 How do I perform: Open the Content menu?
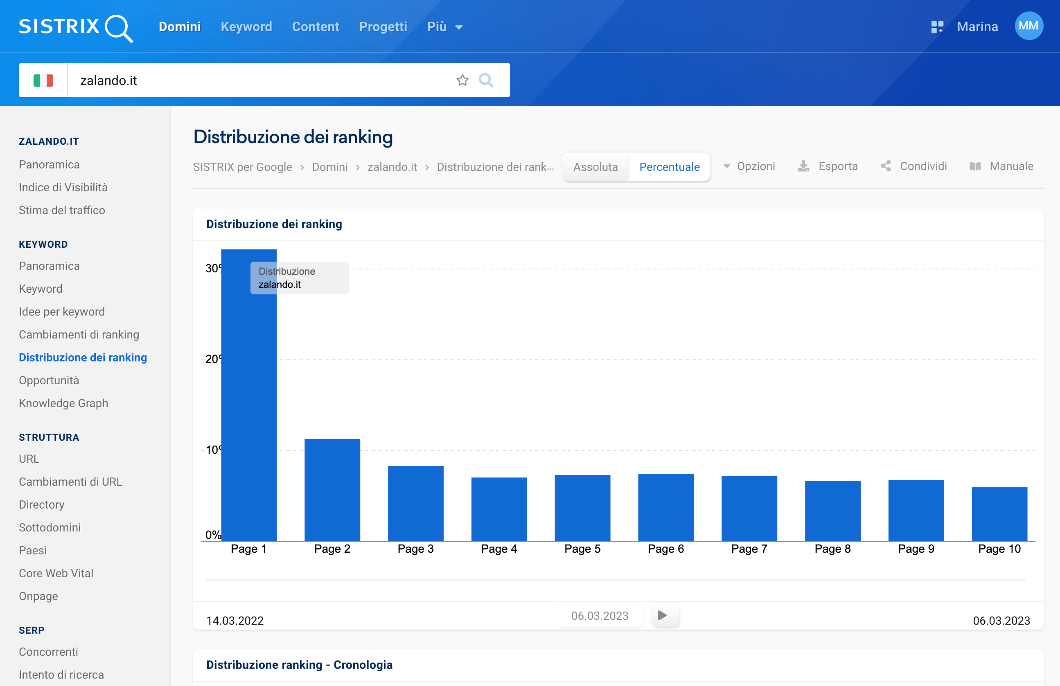(x=315, y=27)
